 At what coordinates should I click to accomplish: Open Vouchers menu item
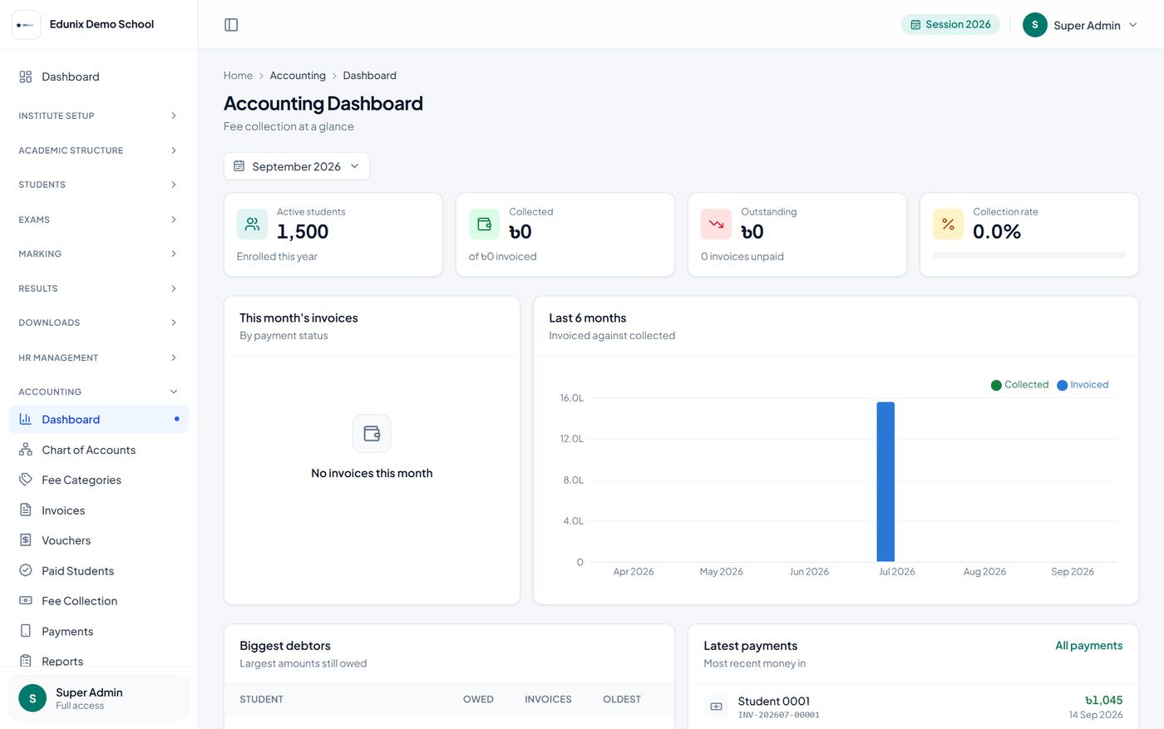[x=99, y=540]
